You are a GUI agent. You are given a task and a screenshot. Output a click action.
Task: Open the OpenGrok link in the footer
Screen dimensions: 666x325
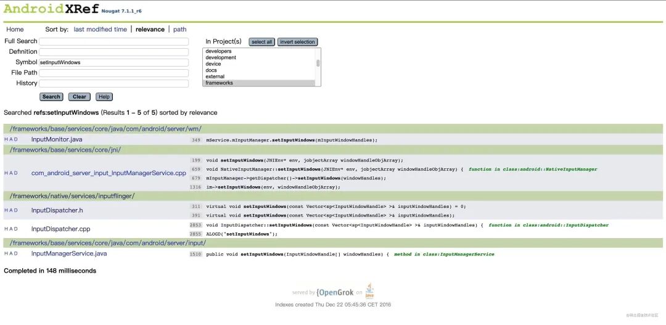coord(335,292)
